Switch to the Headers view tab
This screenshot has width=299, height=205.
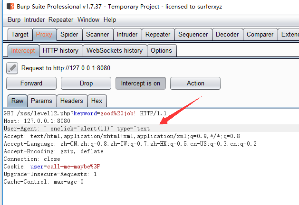click(72, 101)
